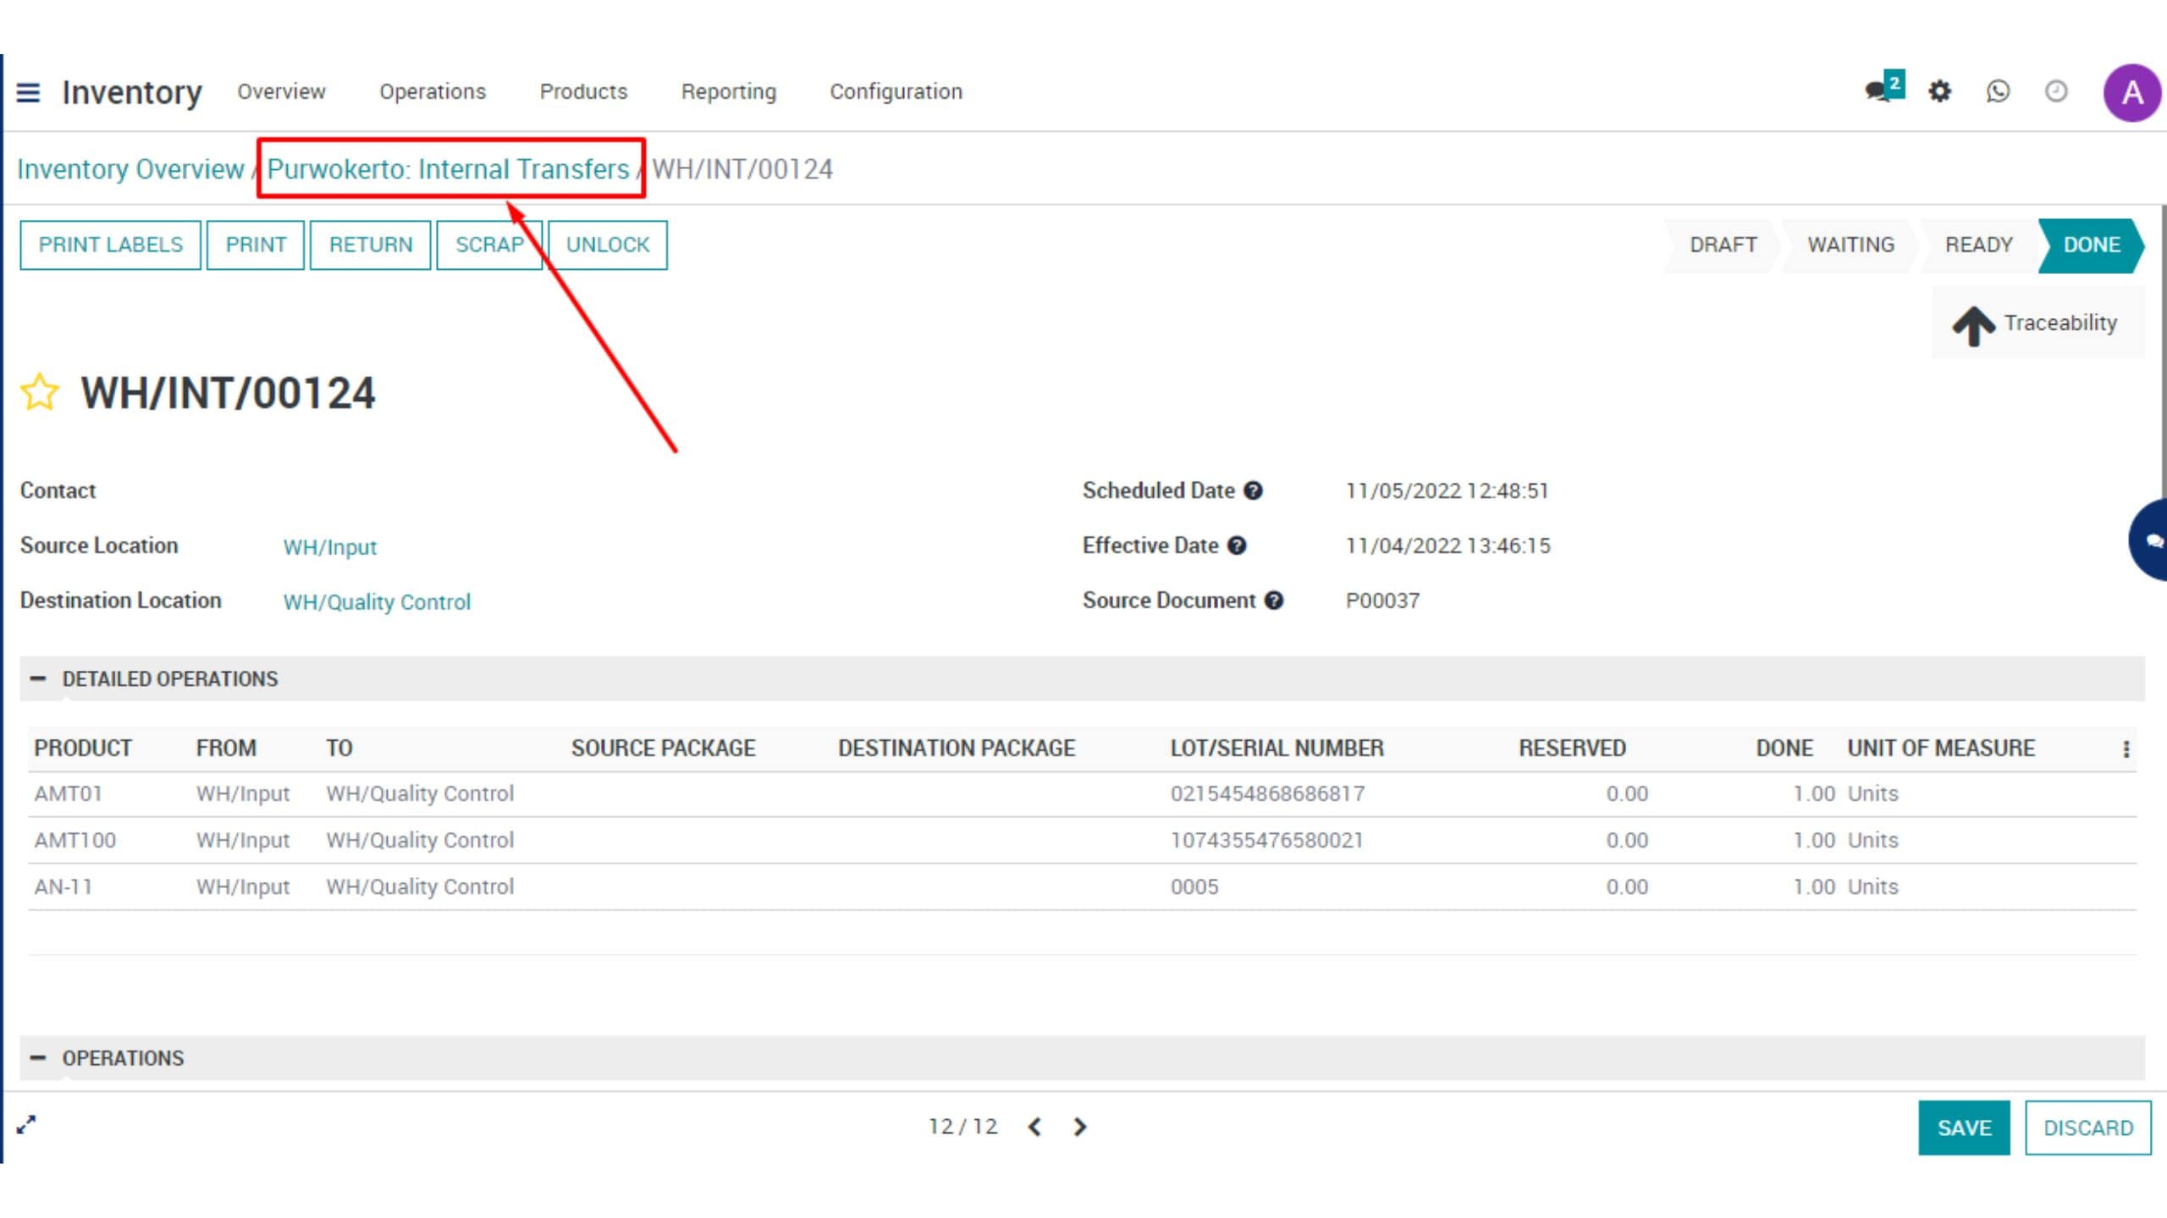Show help for Scheduled Date
Image resolution: width=2167 pixels, height=1218 pixels.
(1254, 491)
